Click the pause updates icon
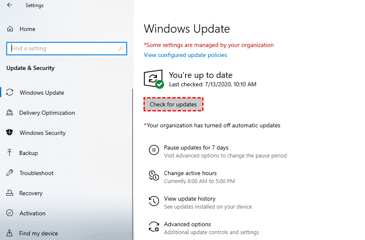Image resolution: width=365 pixels, height=240 pixels. pos(154,150)
